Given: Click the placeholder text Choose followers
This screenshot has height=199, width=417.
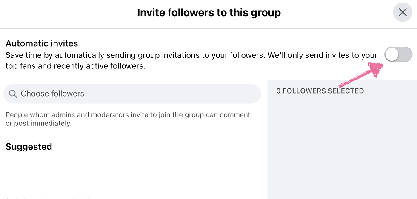Looking at the screenshot, I should click(x=52, y=94).
